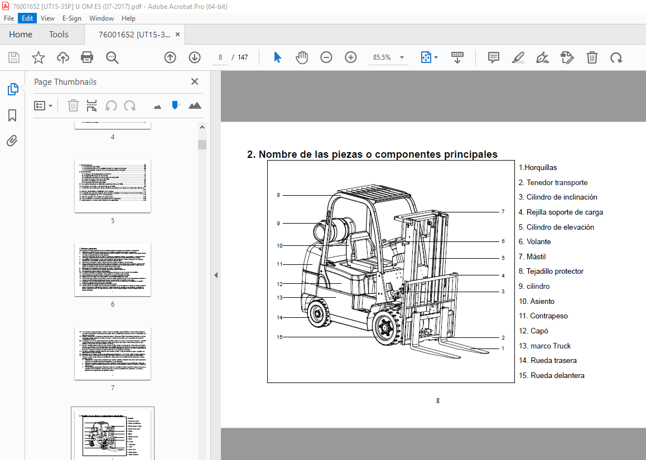Rotate page with toolbar rotate icon

click(x=616, y=57)
